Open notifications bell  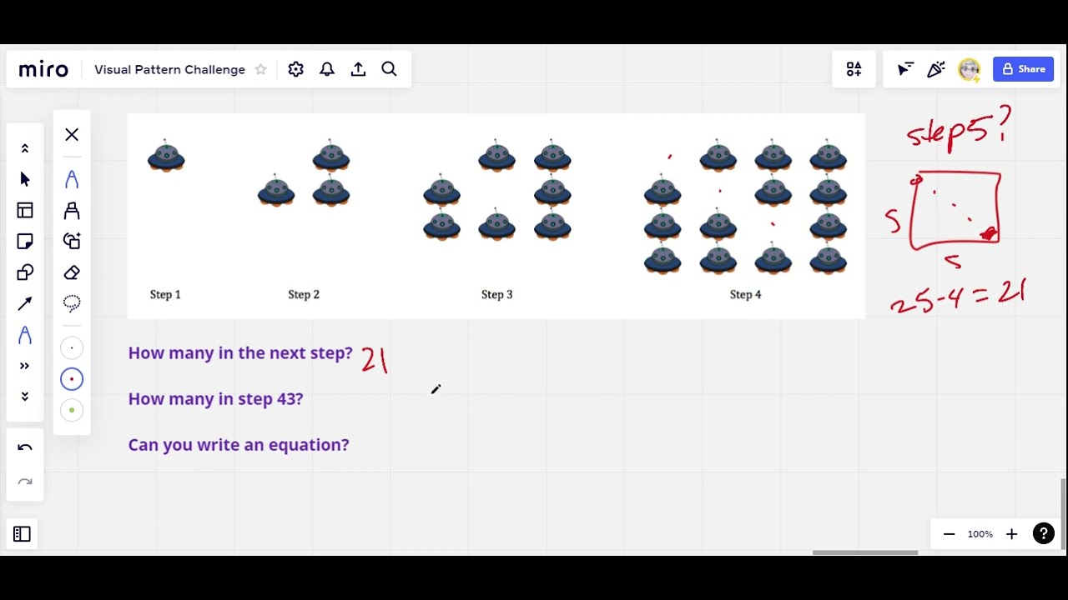click(327, 69)
